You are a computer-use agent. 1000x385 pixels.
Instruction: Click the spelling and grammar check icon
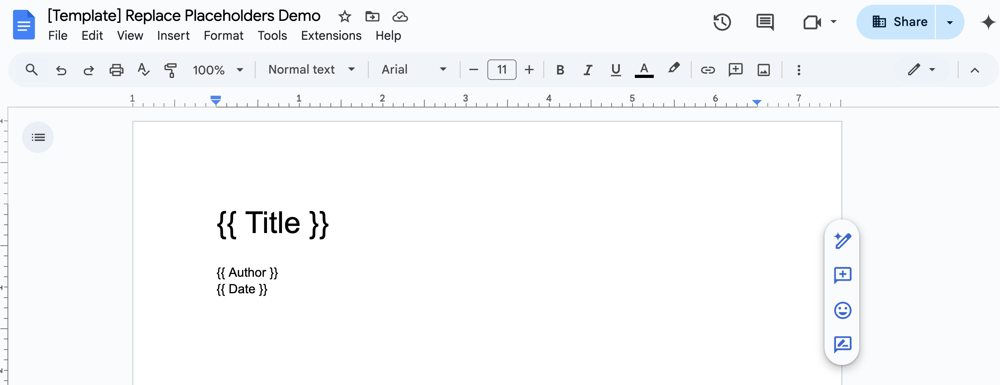click(x=143, y=70)
